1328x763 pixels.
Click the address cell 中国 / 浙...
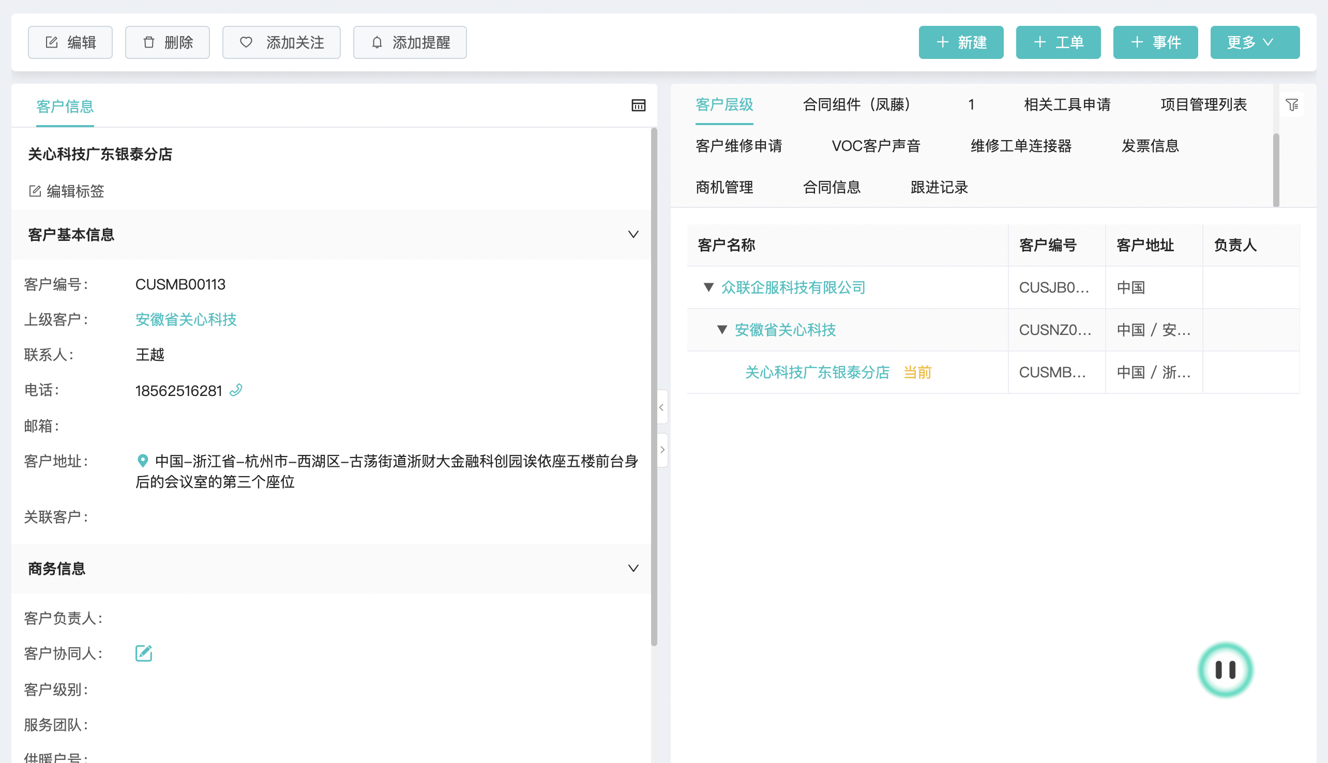click(1154, 373)
